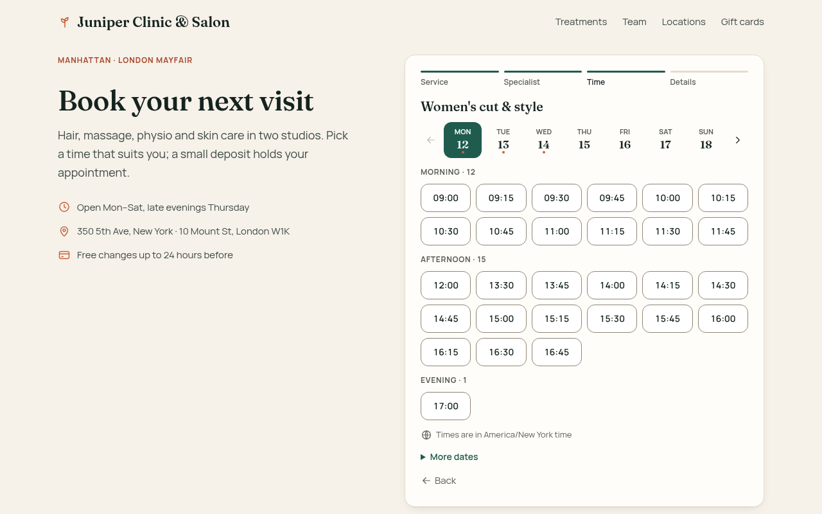Viewport: 822px width, 514px height.
Task: Go to previous week arrow
Action: coord(431,140)
